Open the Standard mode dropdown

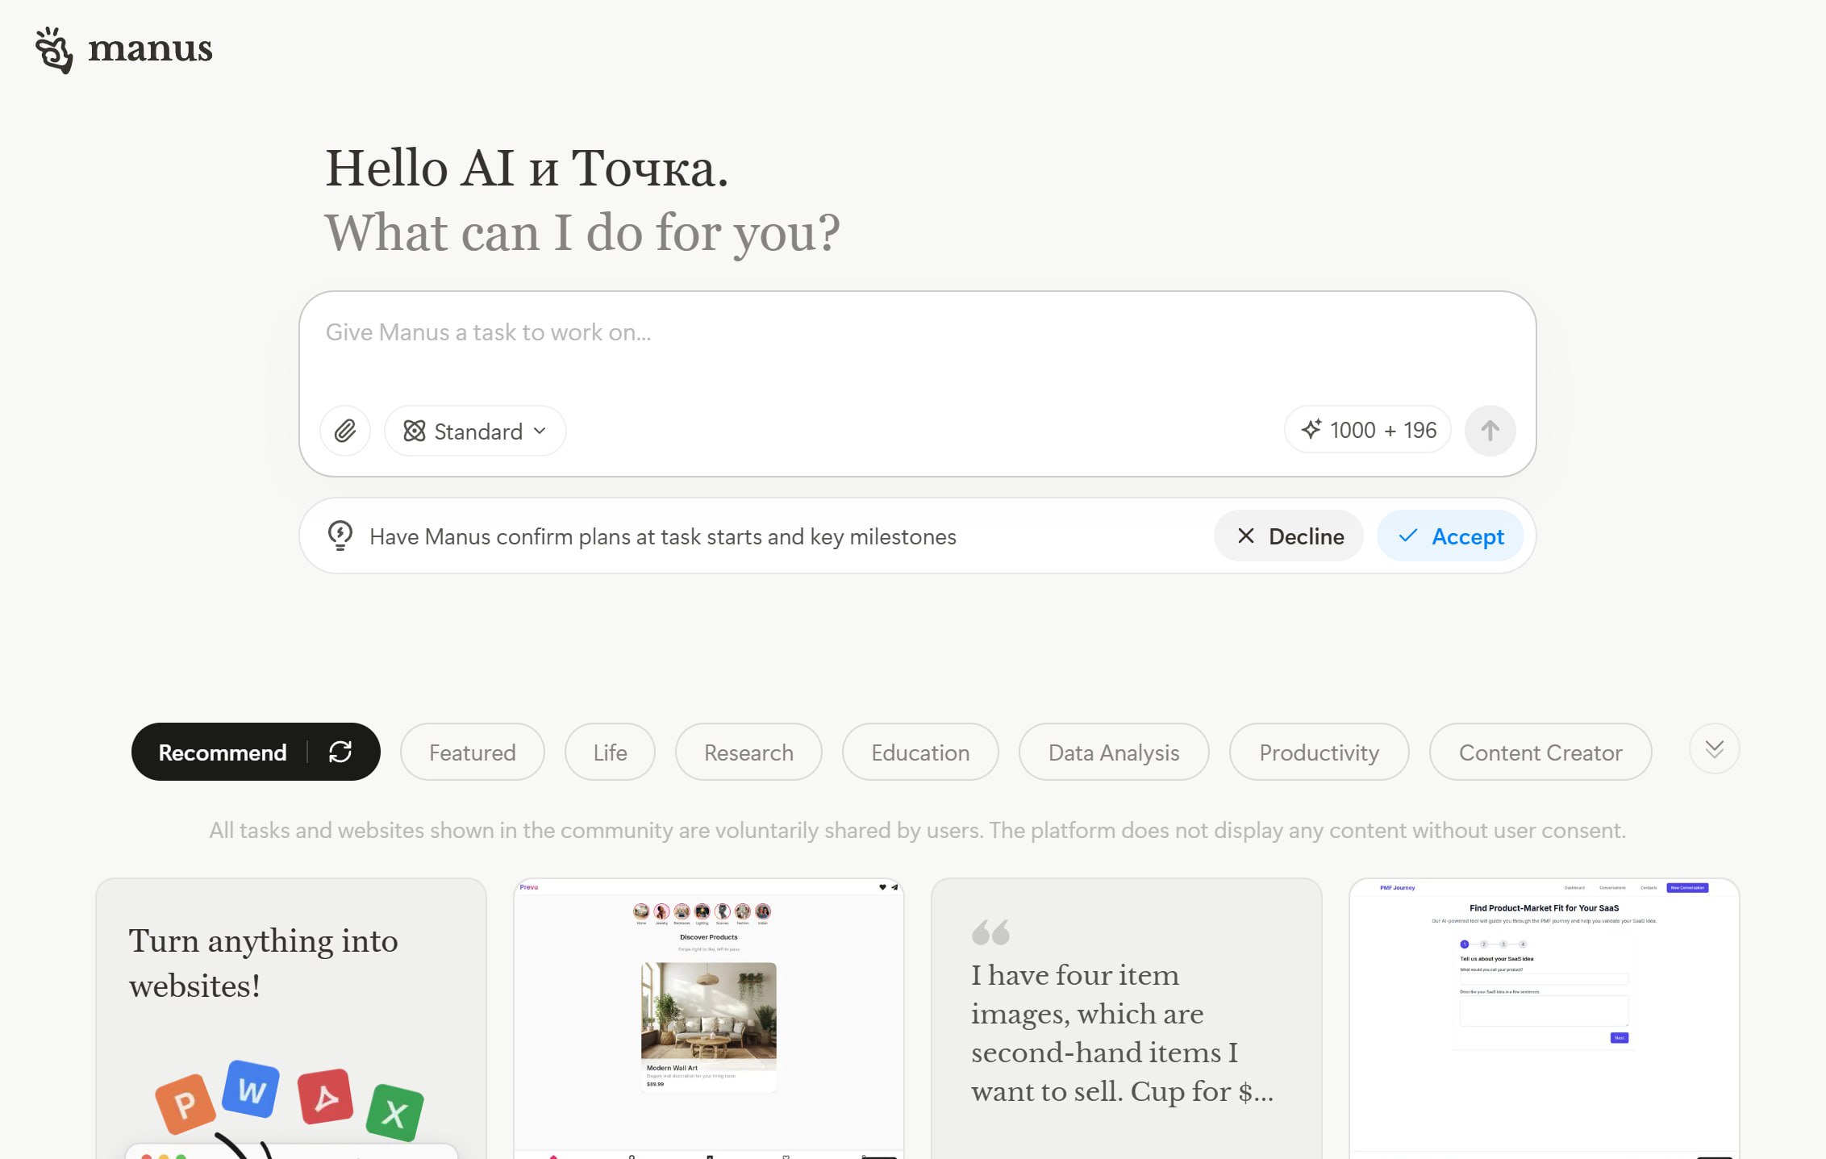point(475,431)
